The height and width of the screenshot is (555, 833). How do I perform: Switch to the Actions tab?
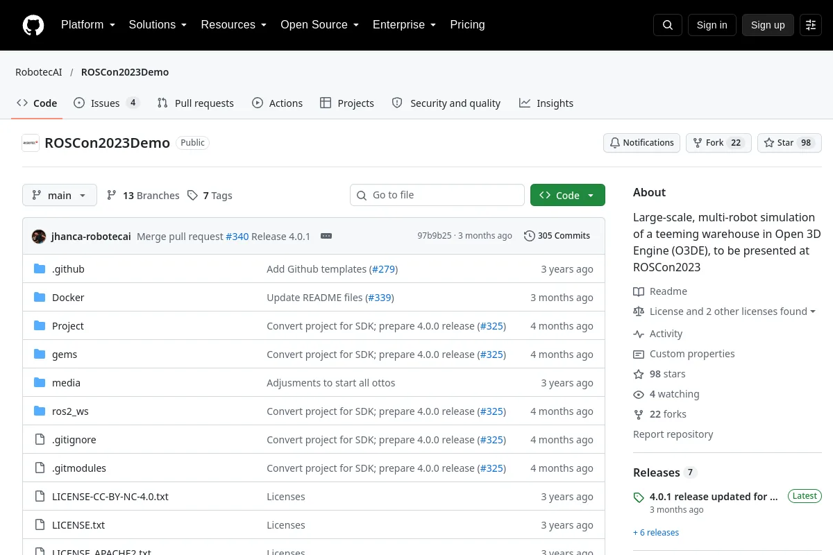[x=278, y=103]
